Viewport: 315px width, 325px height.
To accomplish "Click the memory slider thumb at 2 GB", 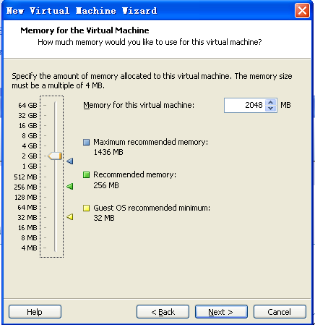I will coord(55,156).
